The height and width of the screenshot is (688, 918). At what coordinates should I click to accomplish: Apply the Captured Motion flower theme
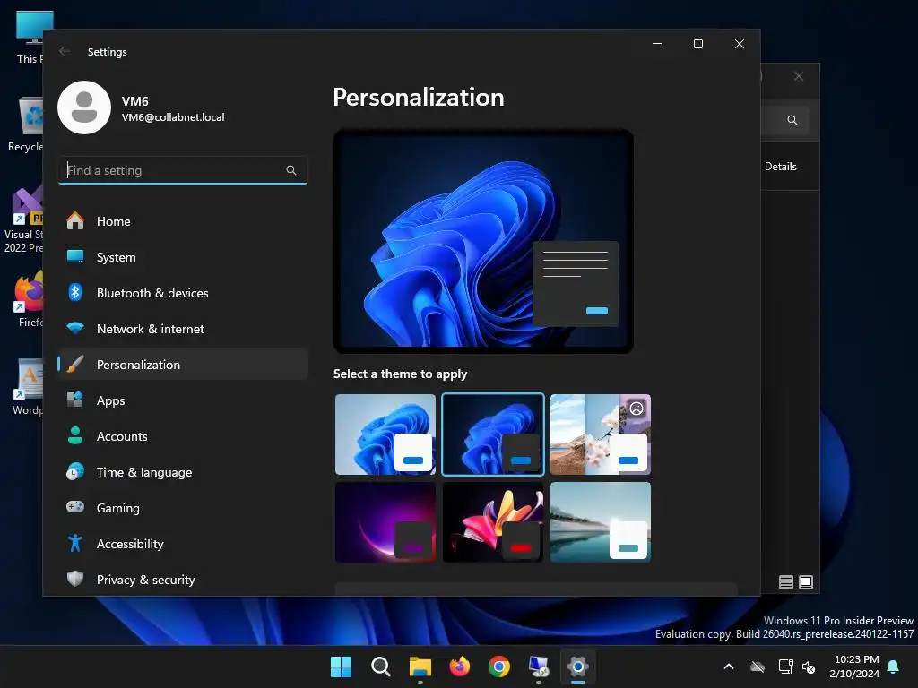[493, 522]
